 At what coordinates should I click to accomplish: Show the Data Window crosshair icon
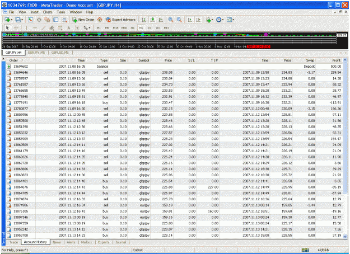39,20
